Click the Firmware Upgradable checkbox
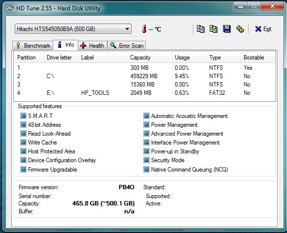 click(23, 169)
